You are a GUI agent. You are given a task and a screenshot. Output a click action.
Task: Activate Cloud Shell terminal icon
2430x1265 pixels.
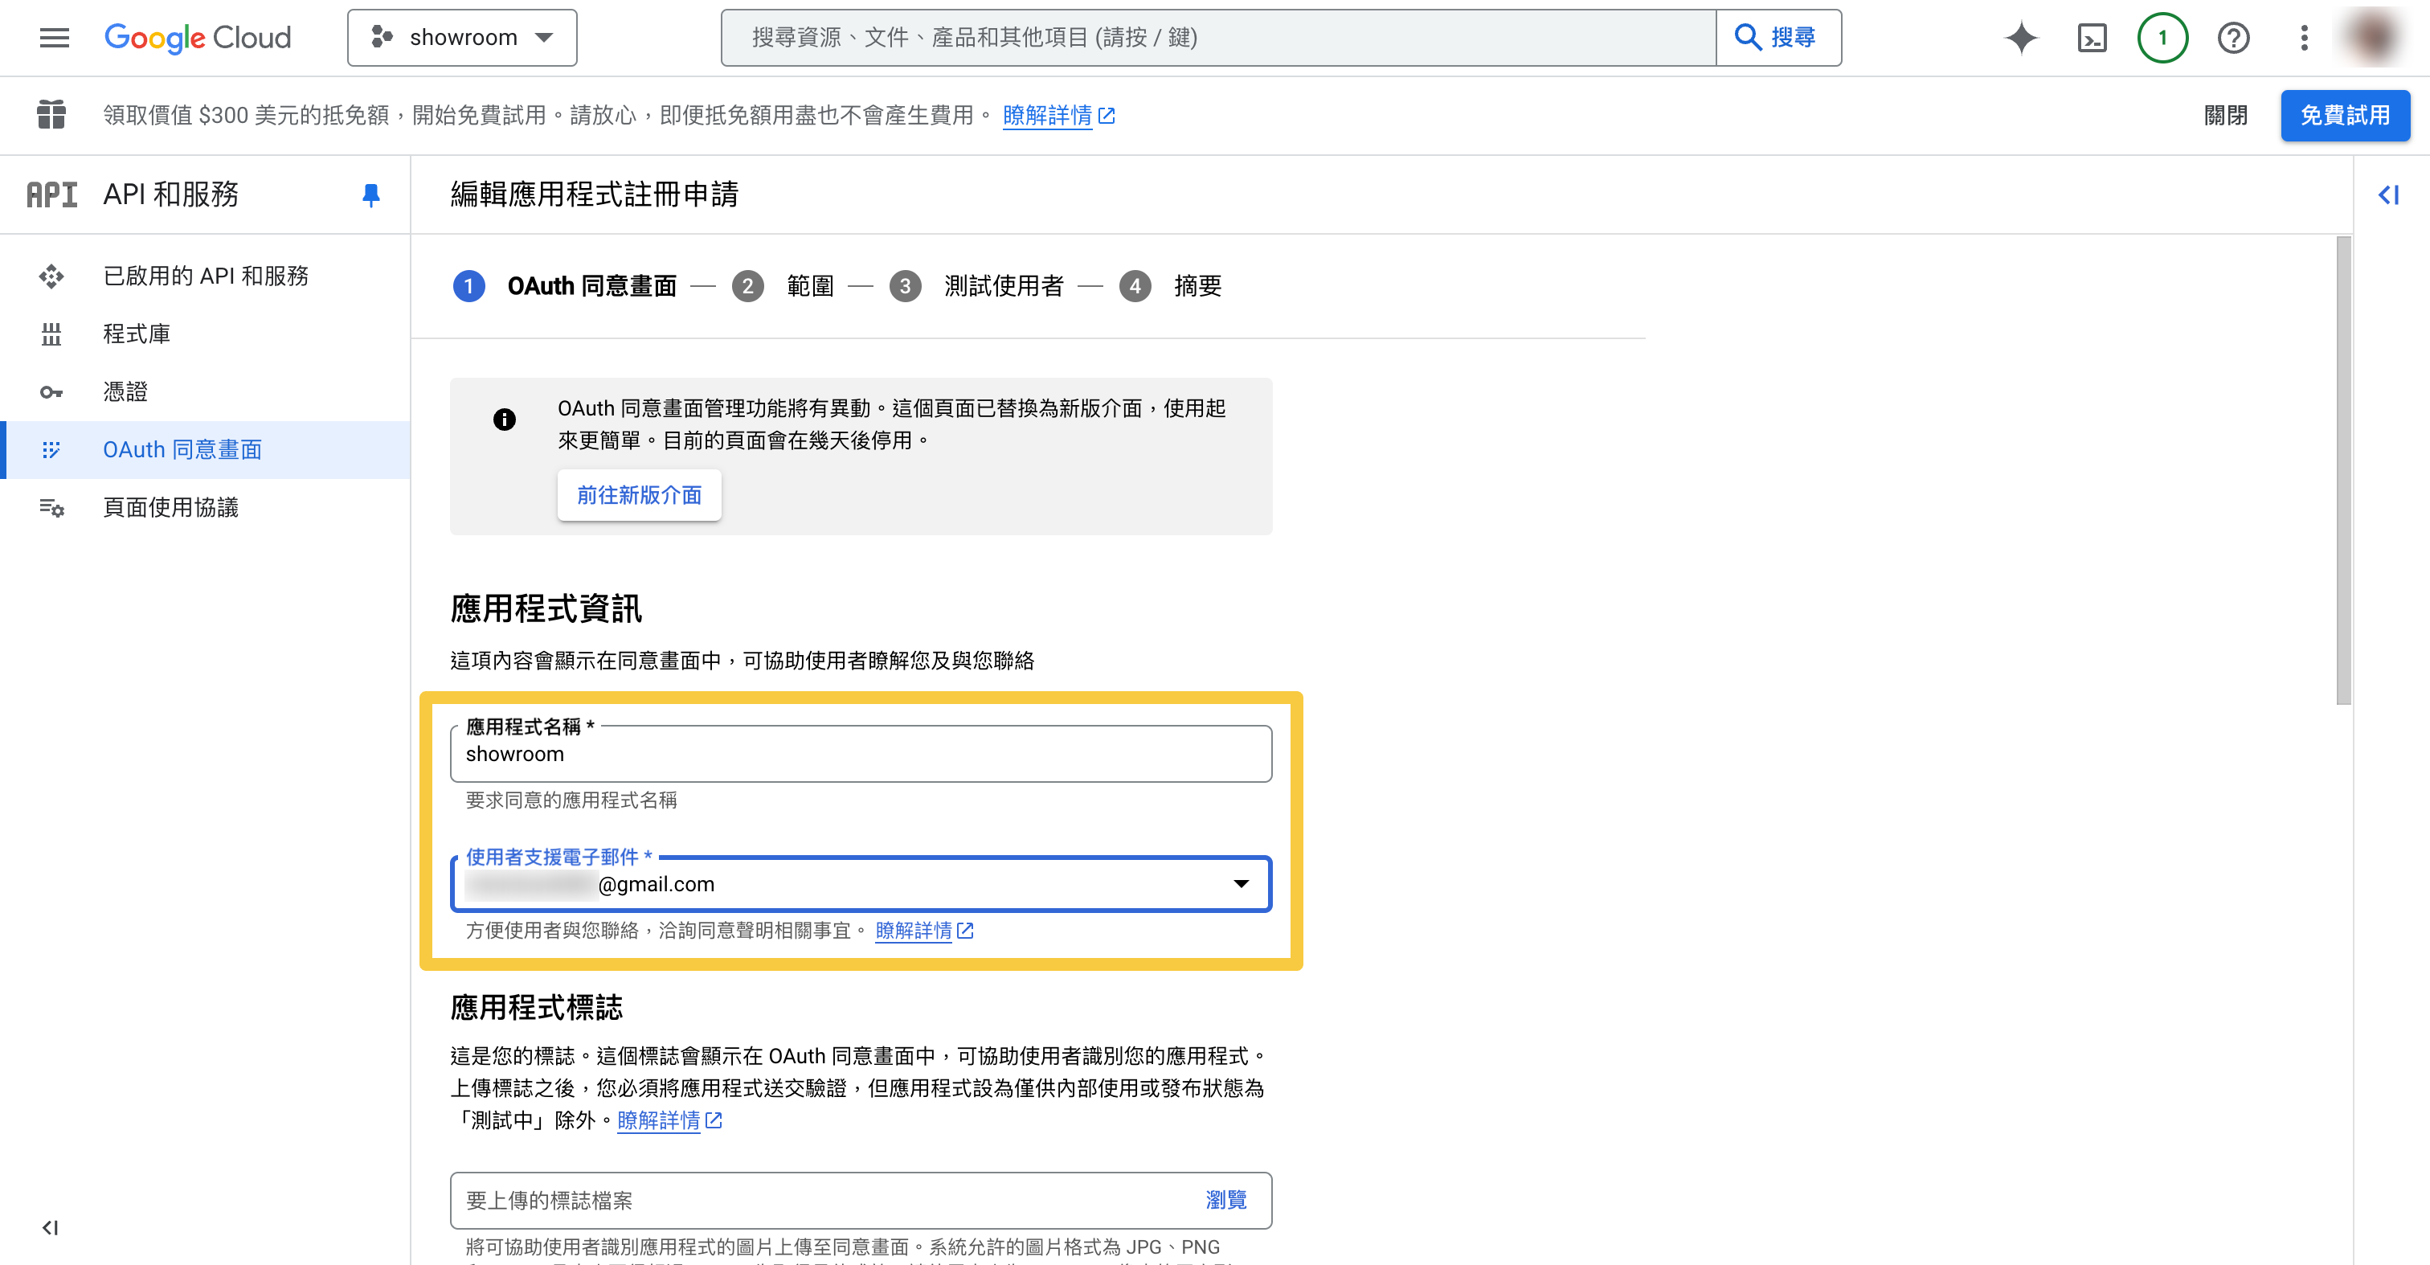2092,38
